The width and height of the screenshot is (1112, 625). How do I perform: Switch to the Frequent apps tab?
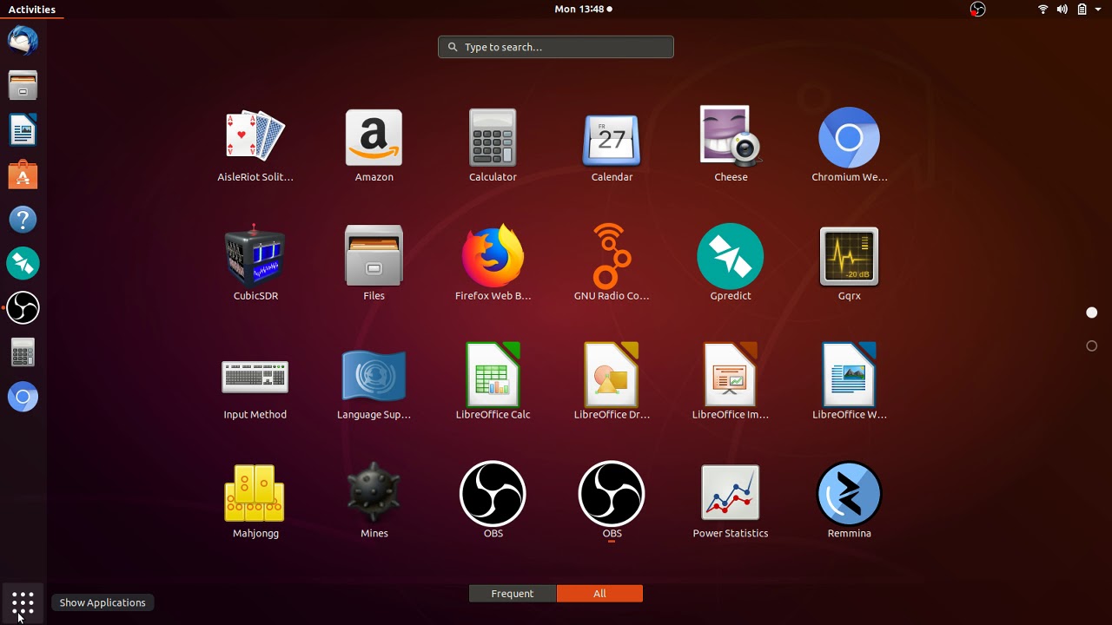(513, 594)
